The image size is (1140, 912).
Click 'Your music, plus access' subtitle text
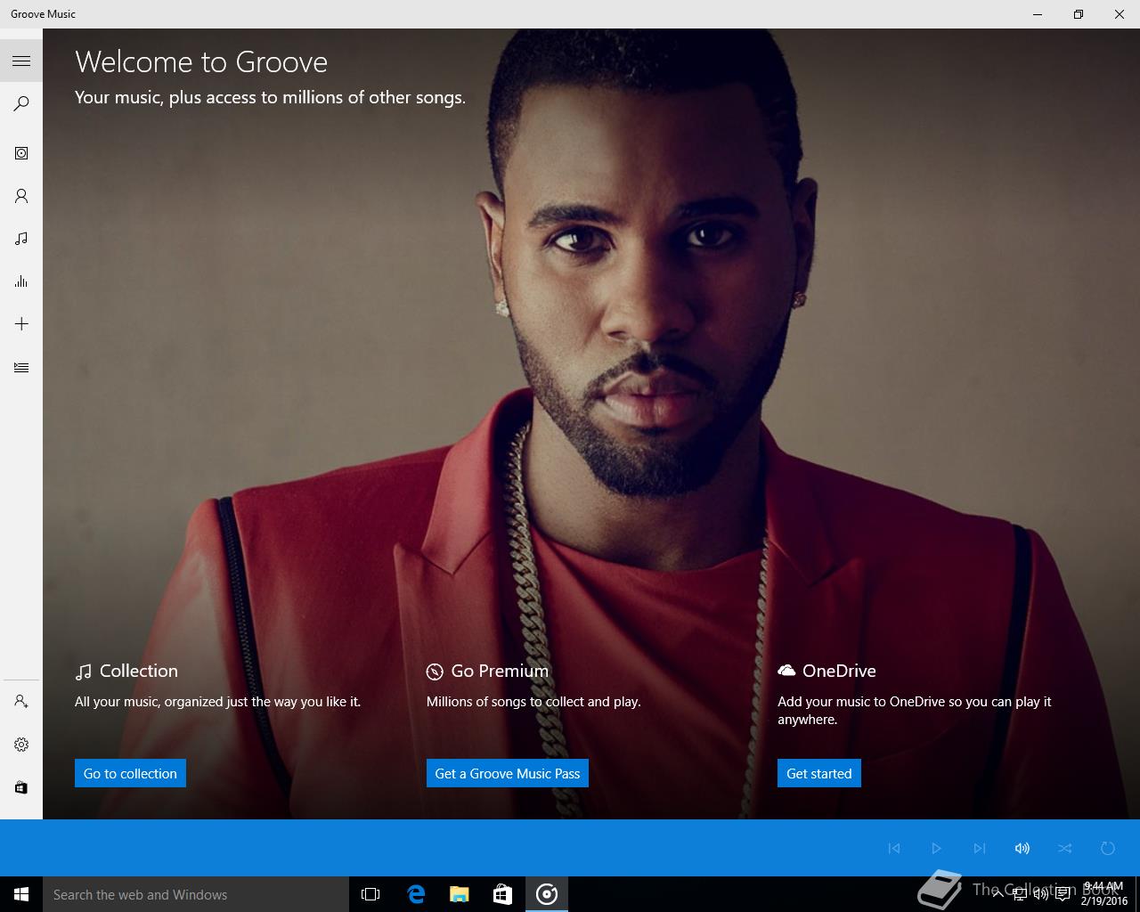click(270, 97)
